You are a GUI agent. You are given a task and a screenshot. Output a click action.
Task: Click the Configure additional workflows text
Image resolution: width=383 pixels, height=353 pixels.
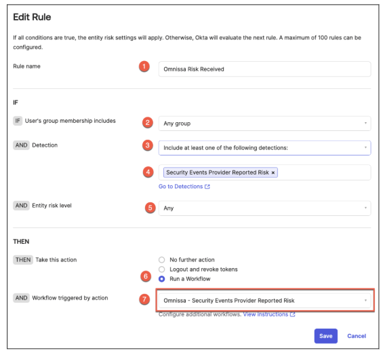pos(200,314)
